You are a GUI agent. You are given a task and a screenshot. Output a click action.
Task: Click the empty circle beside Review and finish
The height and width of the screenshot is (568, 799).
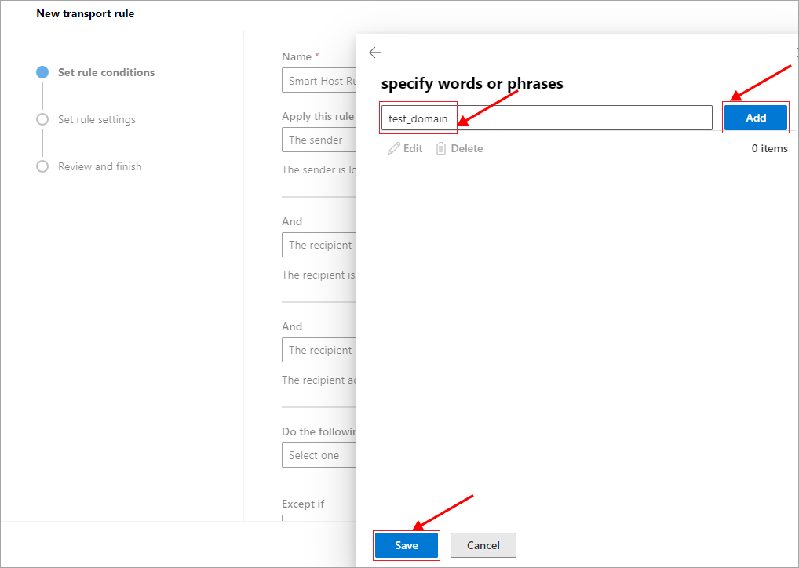tap(42, 166)
